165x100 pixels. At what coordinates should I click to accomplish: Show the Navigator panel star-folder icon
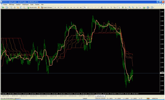click(x=18, y=7)
